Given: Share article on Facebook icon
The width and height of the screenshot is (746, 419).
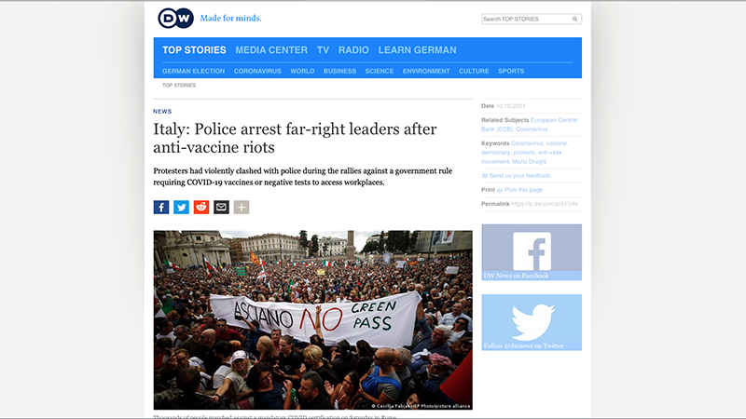Looking at the screenshot, I should [x=161, y=207].
